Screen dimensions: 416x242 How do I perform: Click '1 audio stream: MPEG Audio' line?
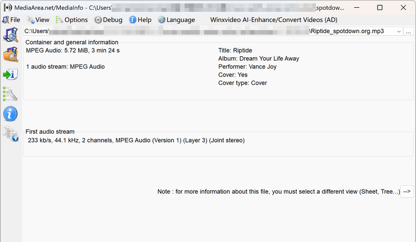66,67
